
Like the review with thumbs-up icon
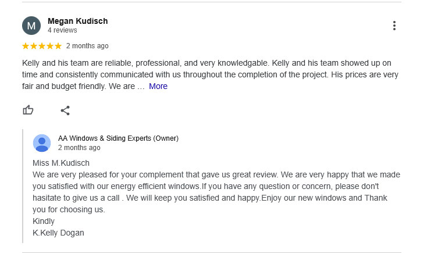[28, 110]
